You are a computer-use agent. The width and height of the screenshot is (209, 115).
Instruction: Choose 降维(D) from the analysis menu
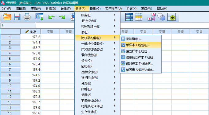97,89
